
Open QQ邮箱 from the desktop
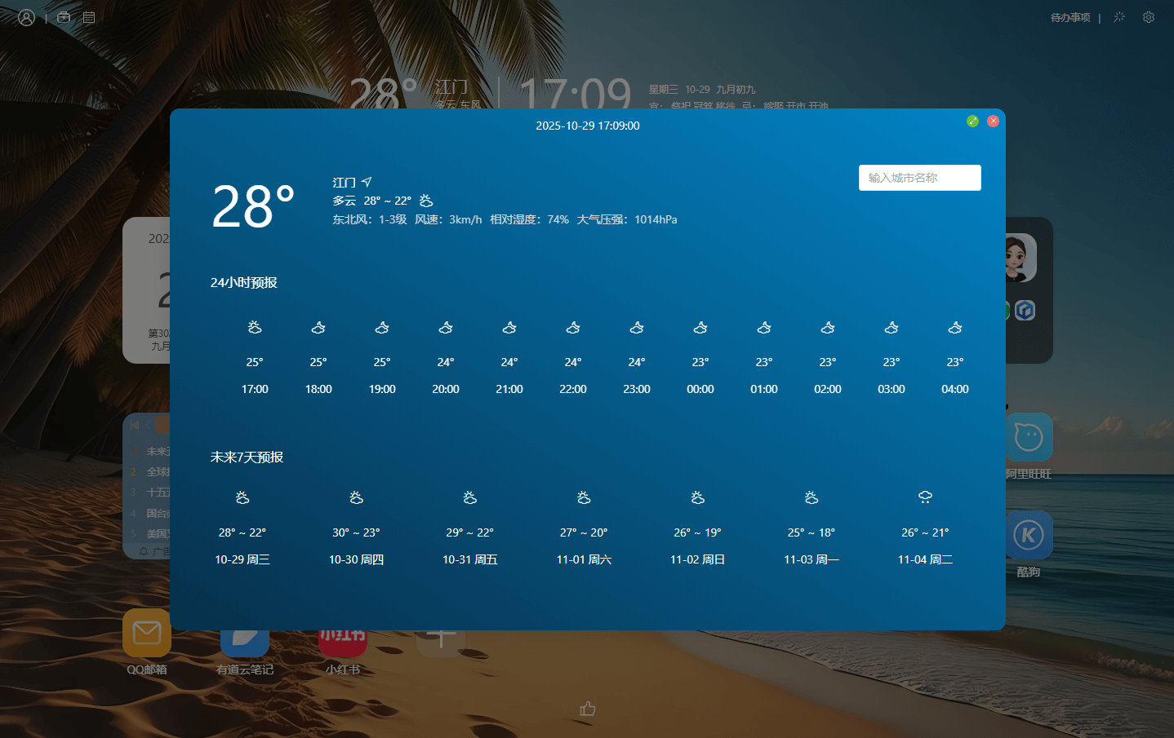coord(147,633)
